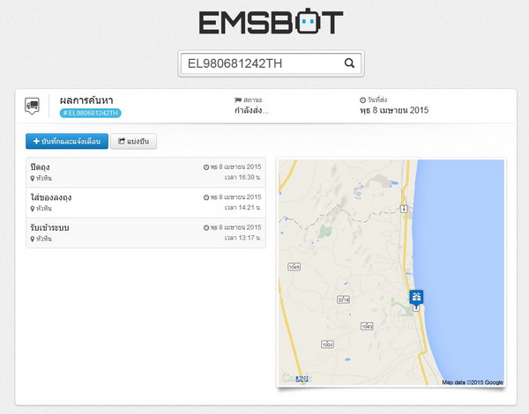Select the 16:30 tracking event row title
Viewport: 529px width, 414px height.
click(x=41, y=166)
